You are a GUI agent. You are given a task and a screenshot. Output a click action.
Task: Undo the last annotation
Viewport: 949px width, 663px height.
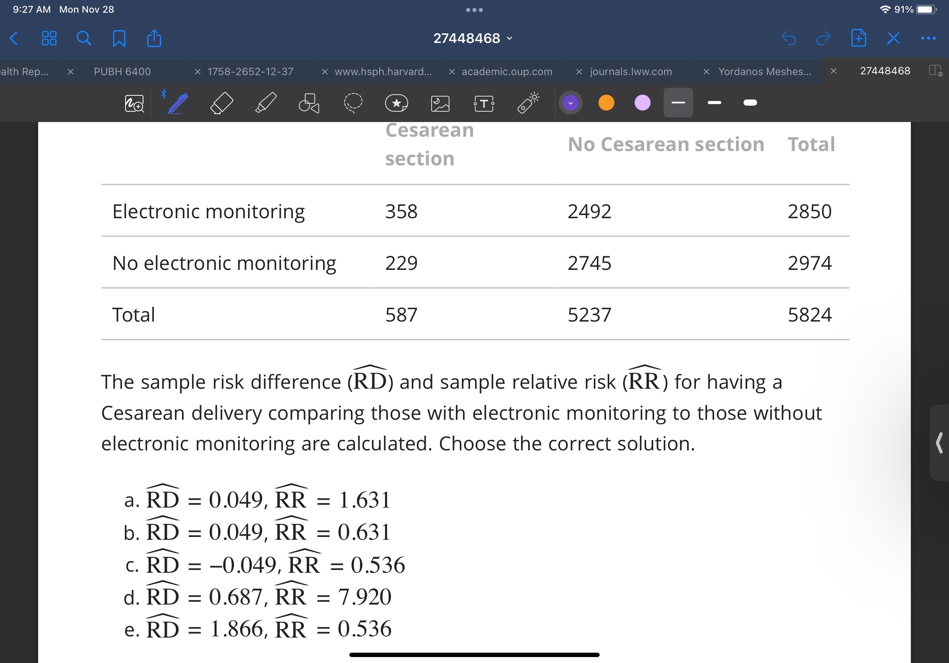coord(788,39)
